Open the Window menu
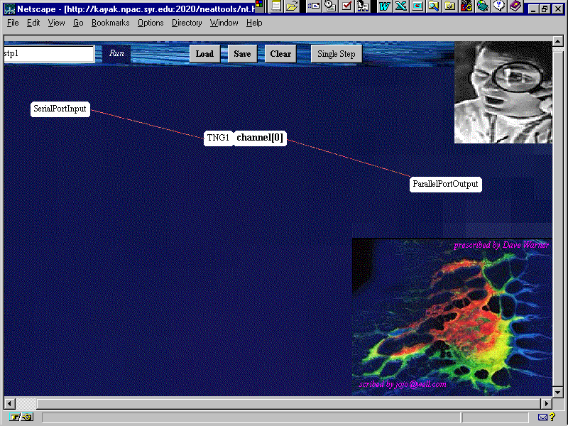 [x=224, y=23]
